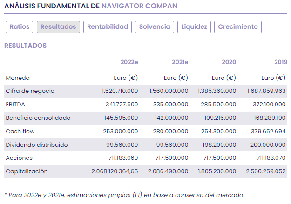The height and width of the screenshot is (204, 291).
Task: Click the Dividendo distribuido row label
Action: 37,145
